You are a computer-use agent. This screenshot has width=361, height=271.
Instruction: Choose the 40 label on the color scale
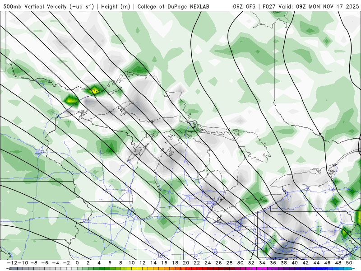pyautogui.click(x=295, y=263)
